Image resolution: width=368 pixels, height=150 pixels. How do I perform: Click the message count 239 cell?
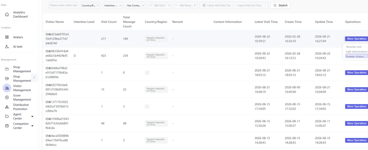point(126,56)
